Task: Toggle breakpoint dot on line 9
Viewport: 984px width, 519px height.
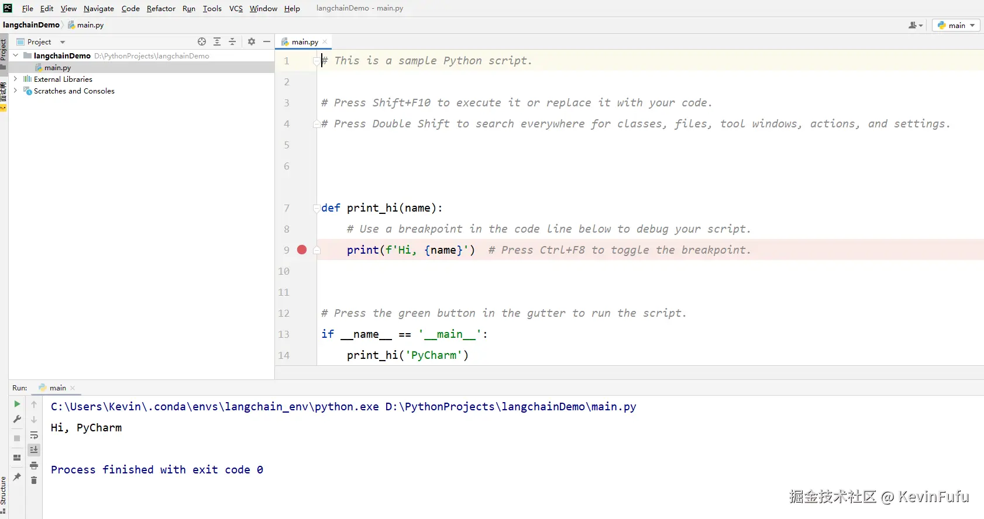Action: click(302, 250)
